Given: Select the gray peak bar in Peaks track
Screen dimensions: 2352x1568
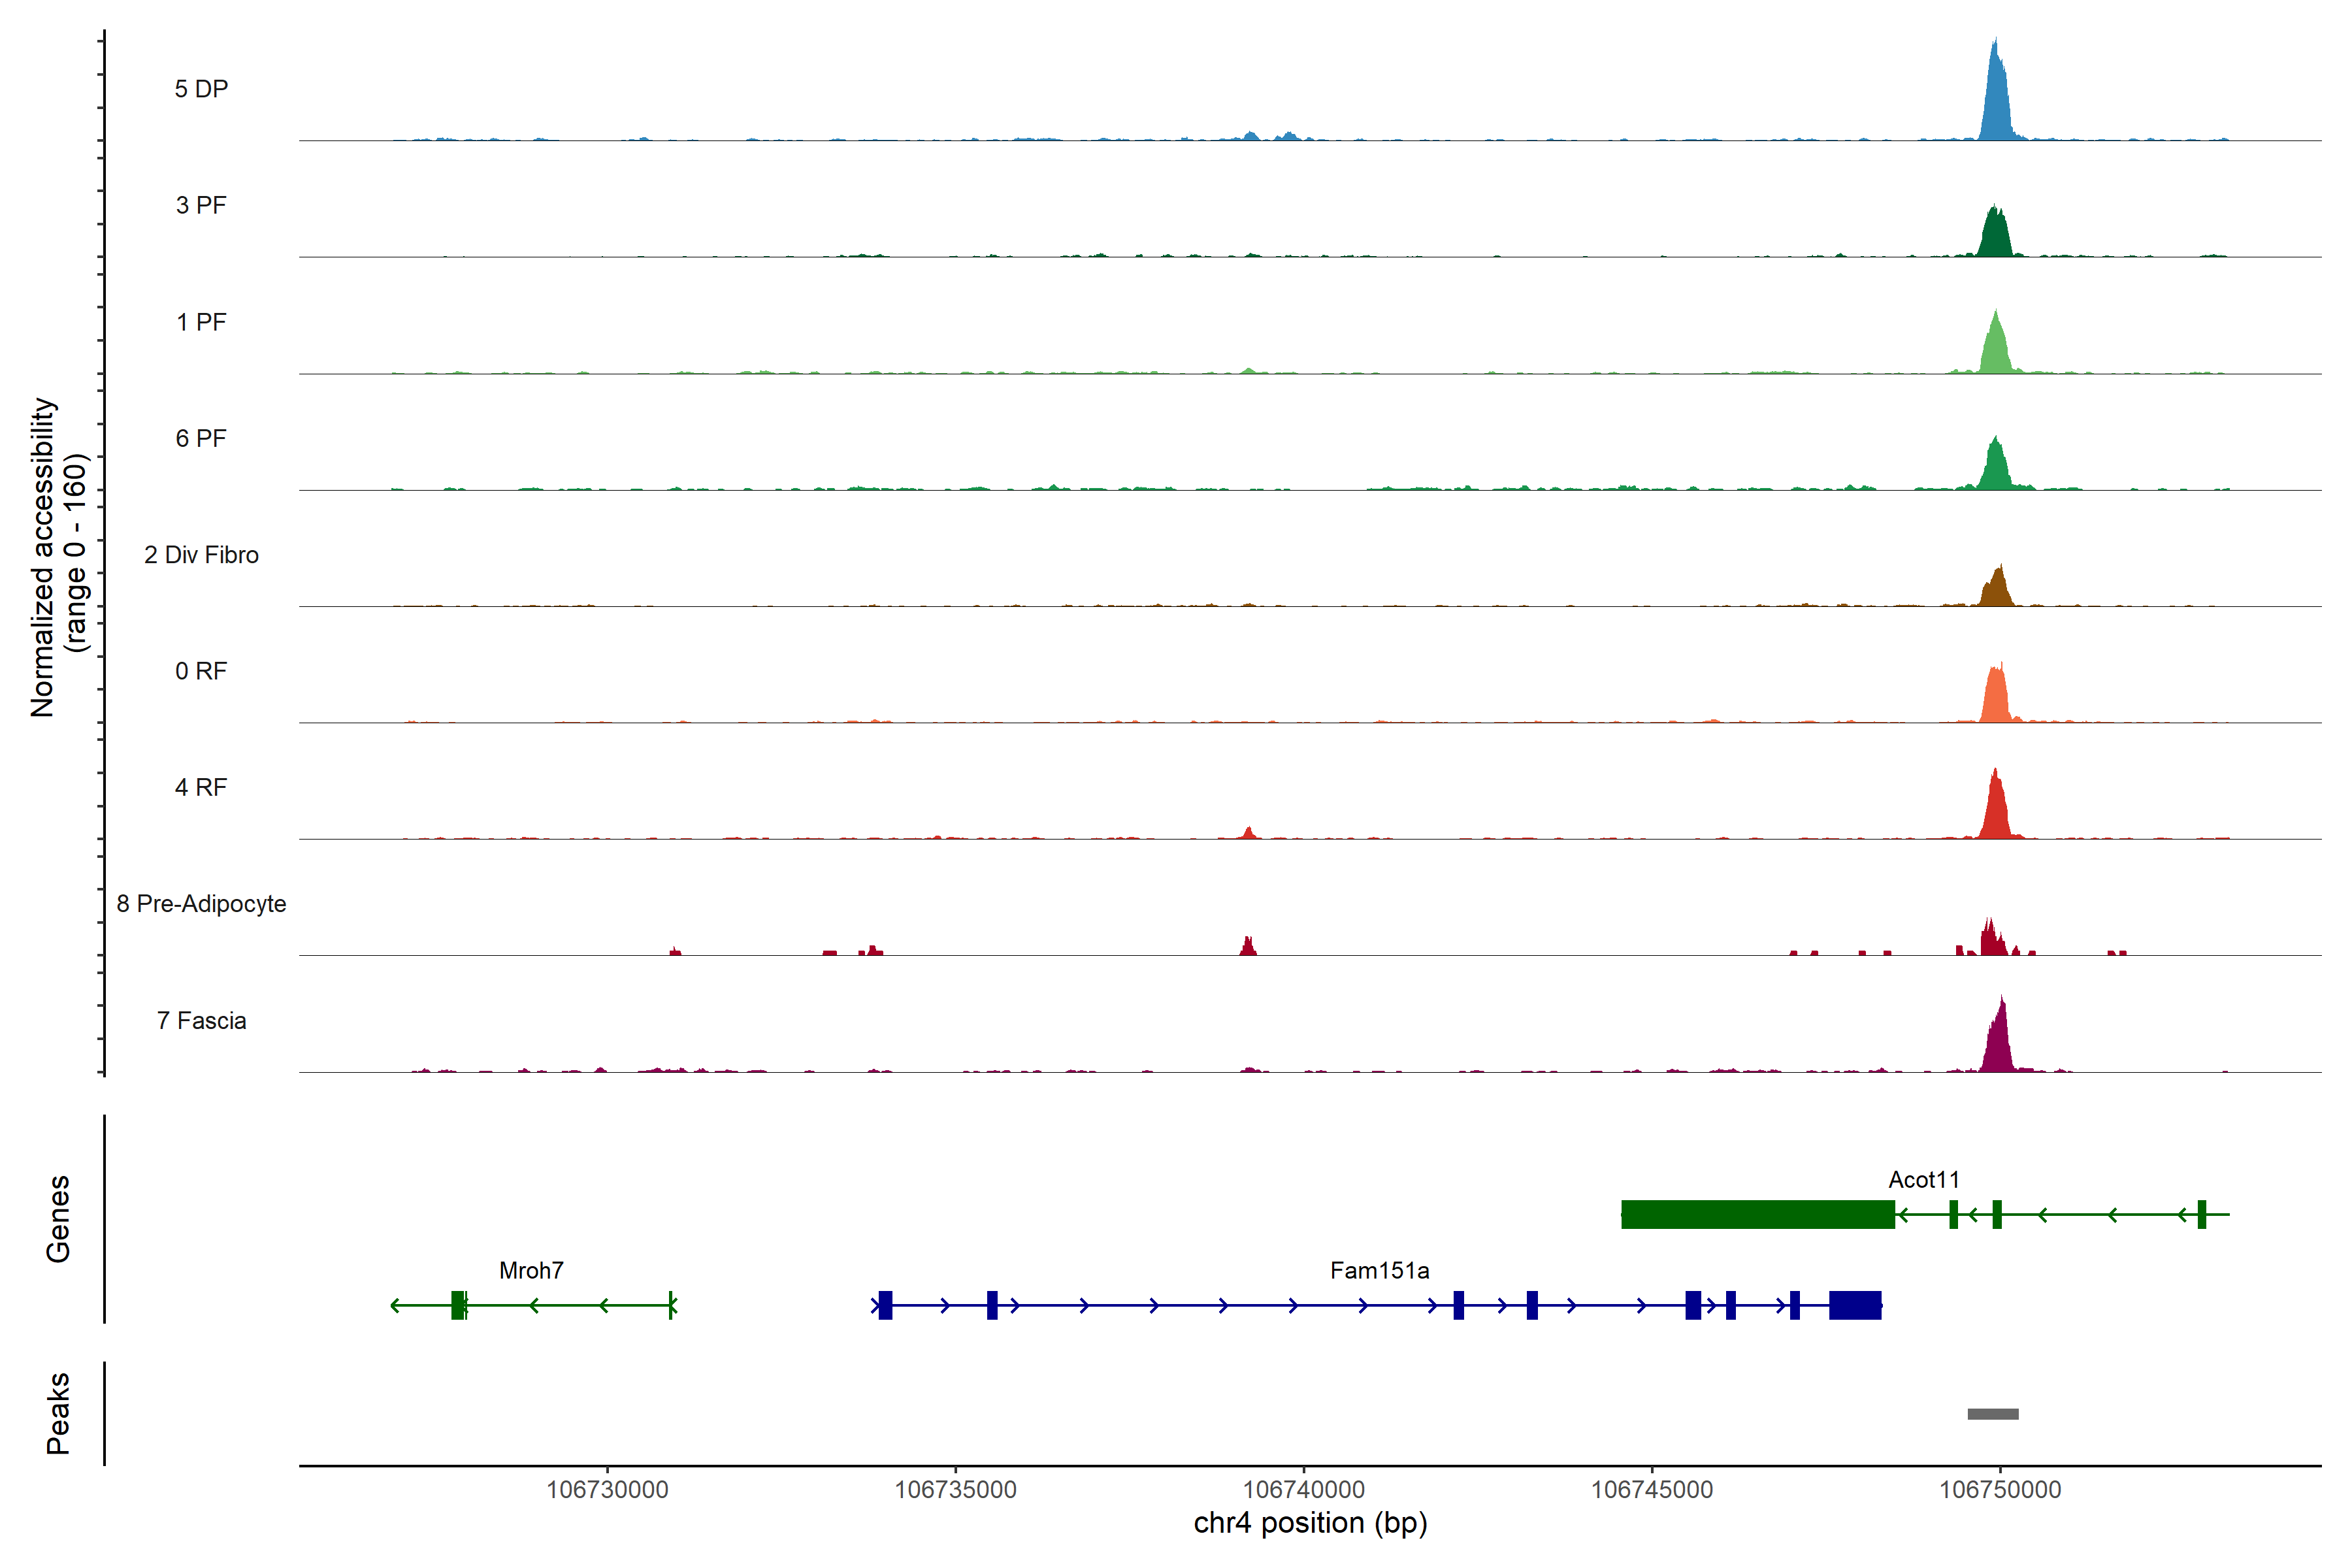Looking at the screenshot, I should 1993,1414.
